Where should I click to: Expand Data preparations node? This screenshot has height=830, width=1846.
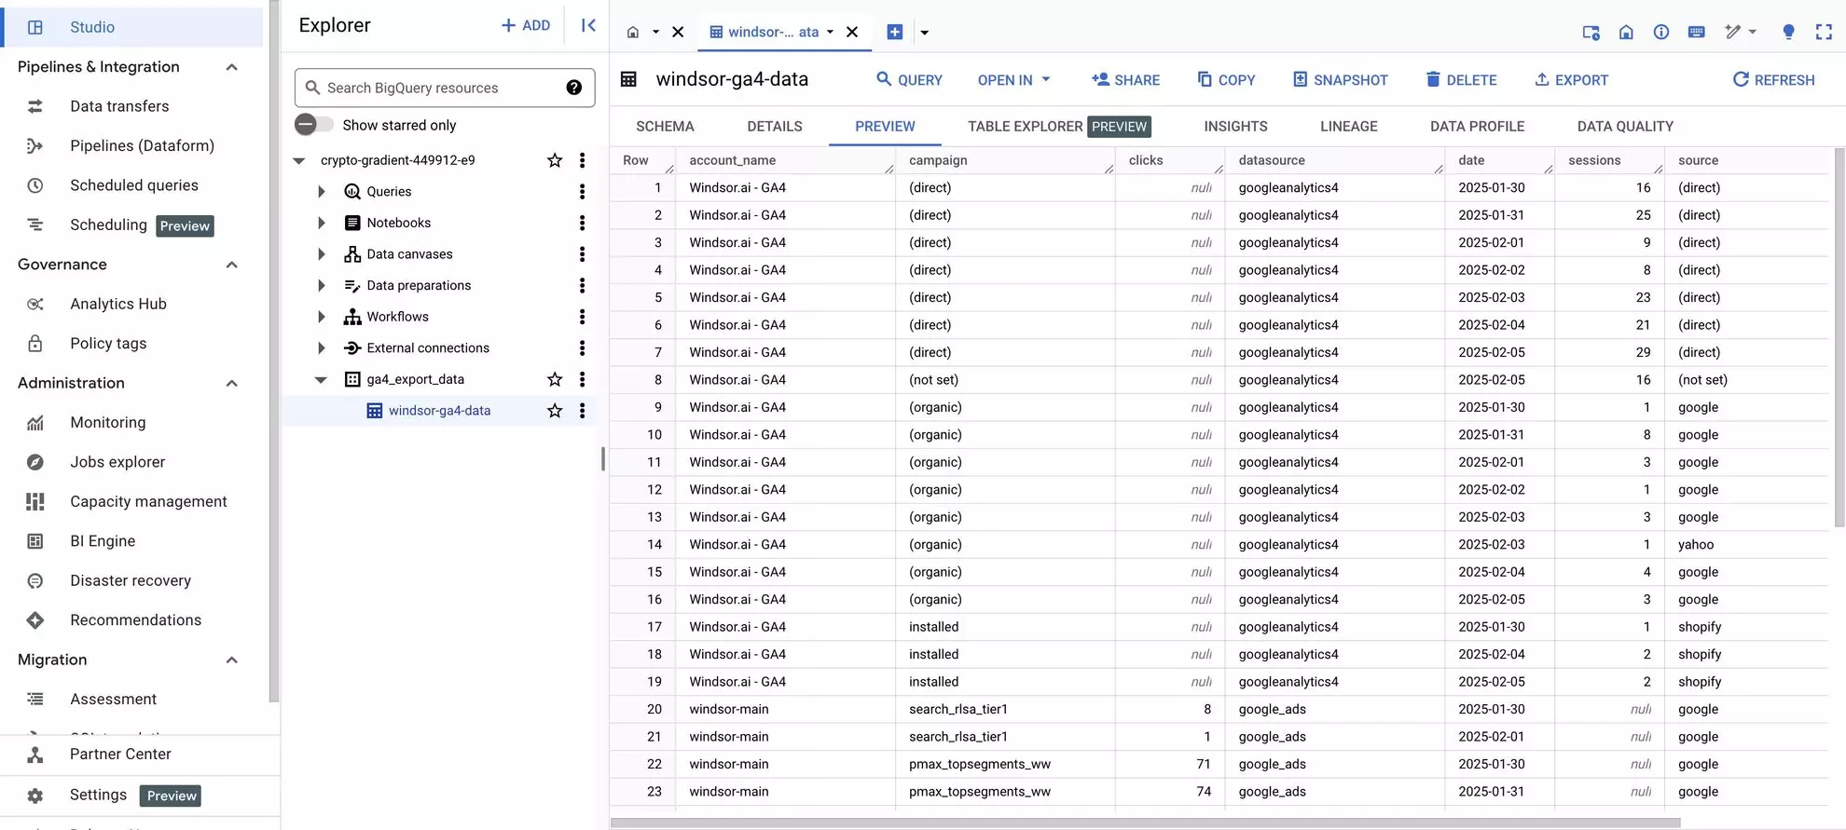322,285
